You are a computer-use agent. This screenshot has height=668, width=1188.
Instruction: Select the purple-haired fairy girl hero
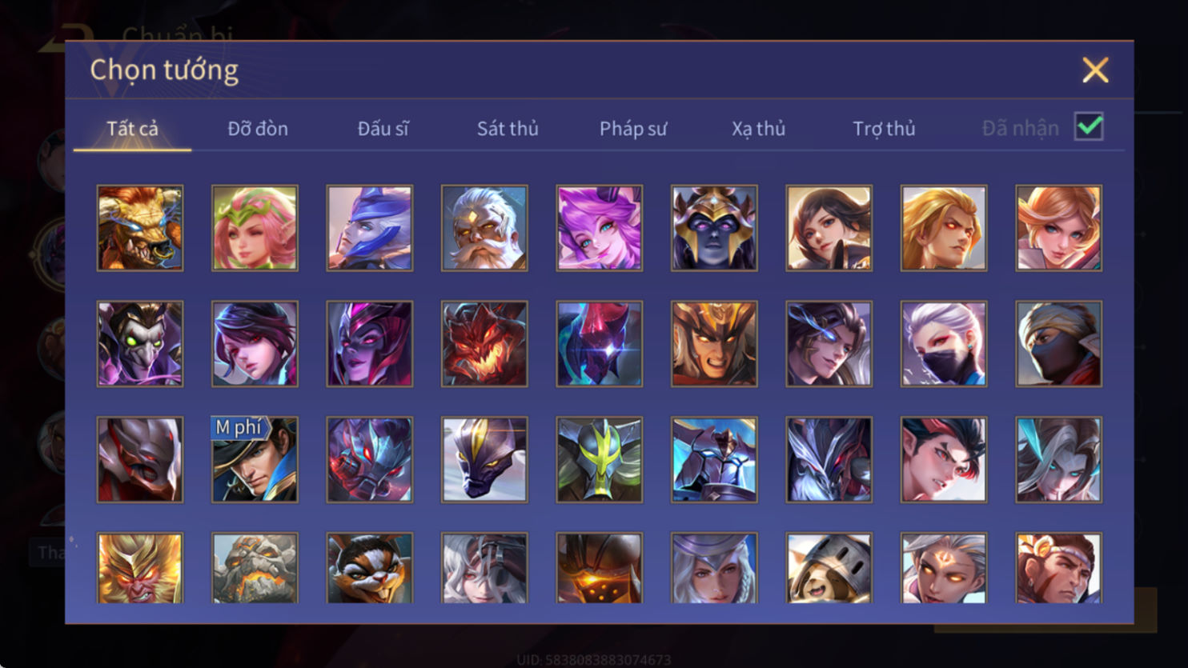[x=600, y=228]
